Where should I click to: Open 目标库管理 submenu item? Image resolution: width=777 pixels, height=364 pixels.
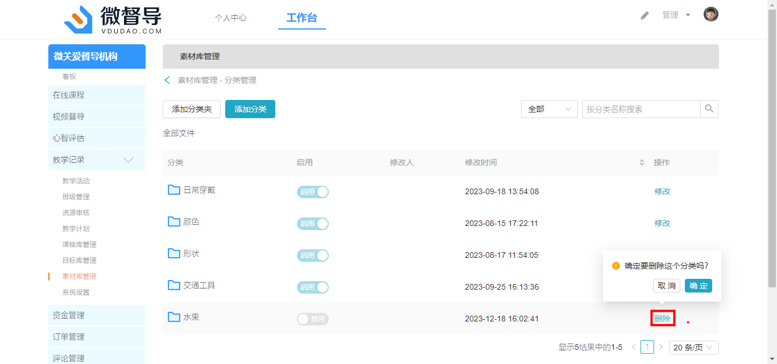pos(80,261)
